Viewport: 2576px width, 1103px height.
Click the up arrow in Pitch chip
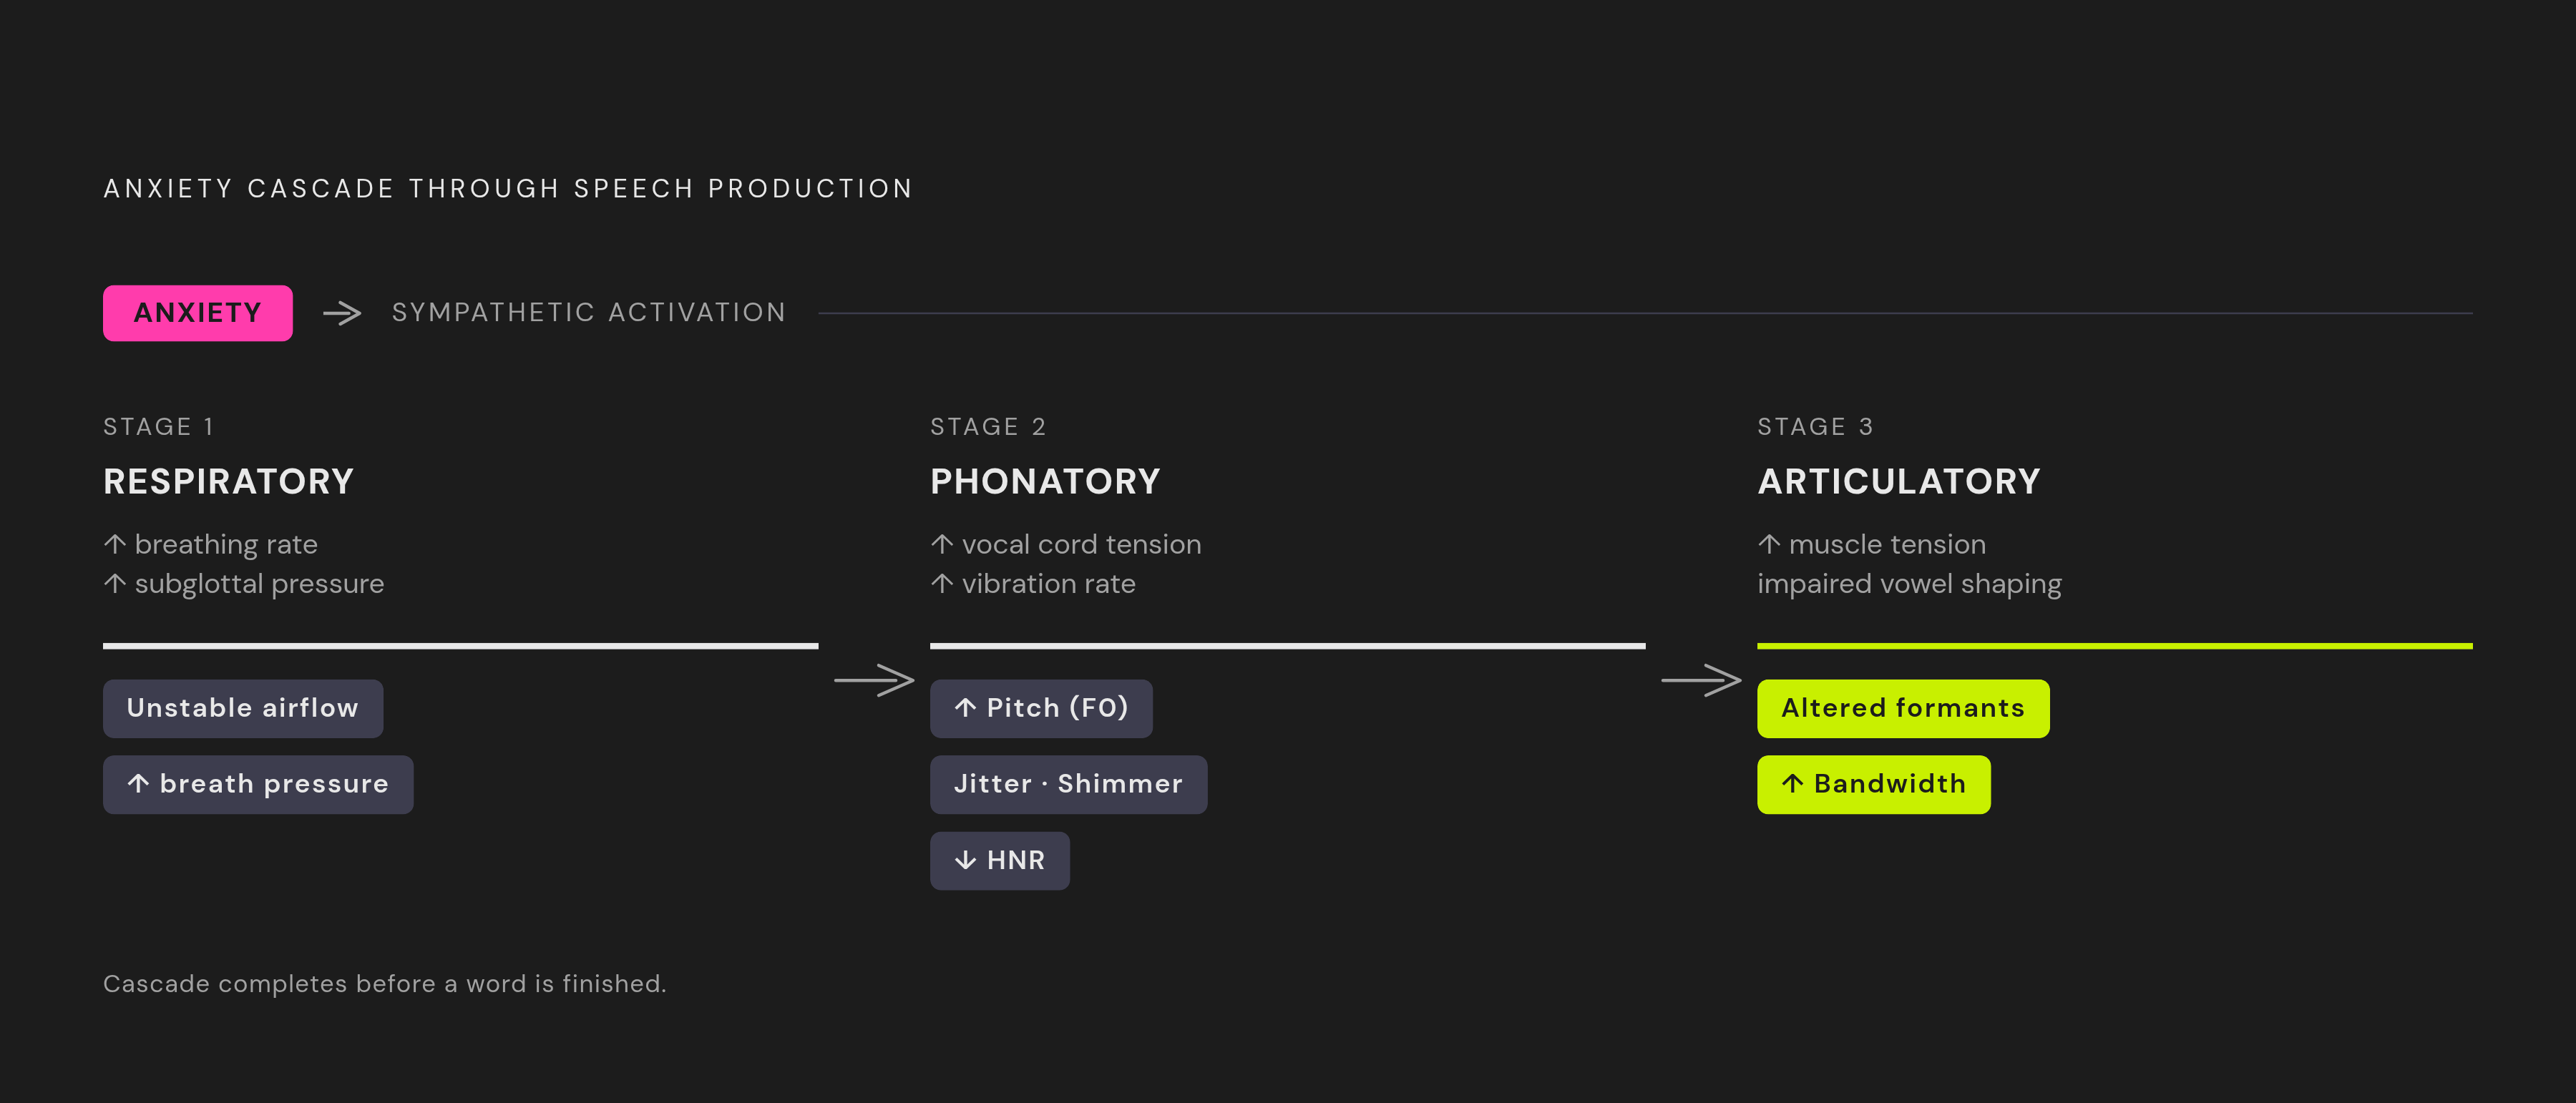point(965,708)
